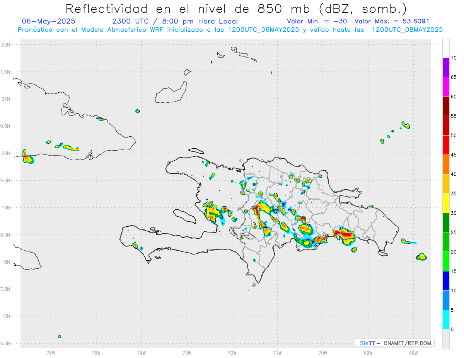Screen dimensions: 464x358
Task: Click the colorbar value '60'
Action: (x=454, y=97)
